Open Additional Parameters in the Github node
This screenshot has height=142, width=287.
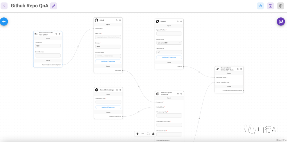(x=108, y=61)
